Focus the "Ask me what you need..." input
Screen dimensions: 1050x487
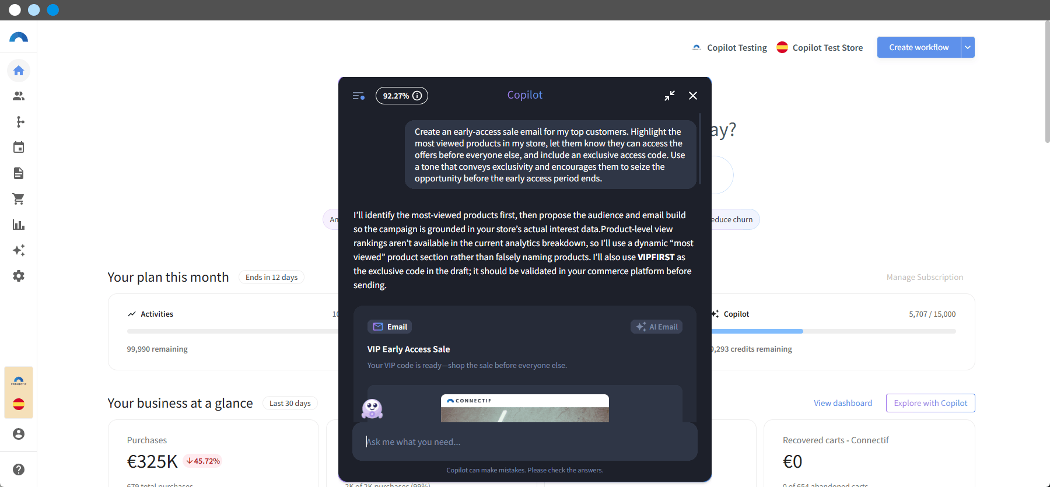tap(525, 442)
